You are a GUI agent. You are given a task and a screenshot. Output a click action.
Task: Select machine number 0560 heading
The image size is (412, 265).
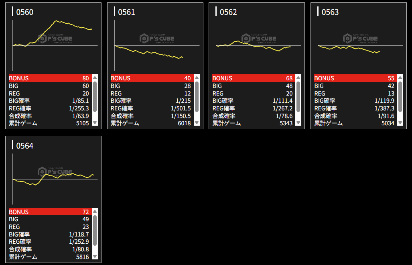pyautogui.click(x=25, y=12)
